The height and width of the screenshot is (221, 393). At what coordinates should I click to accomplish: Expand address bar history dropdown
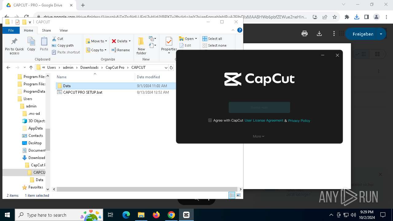(166, 68)
